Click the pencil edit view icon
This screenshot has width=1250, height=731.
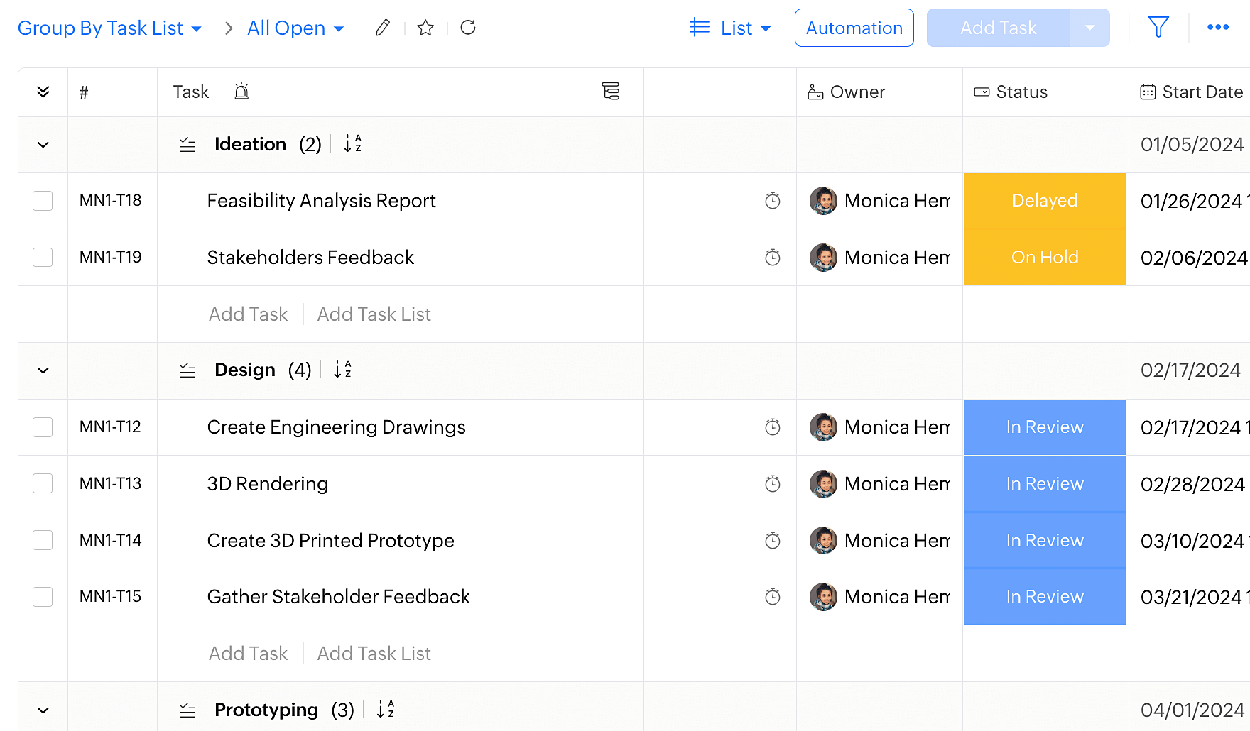point(383,28)
